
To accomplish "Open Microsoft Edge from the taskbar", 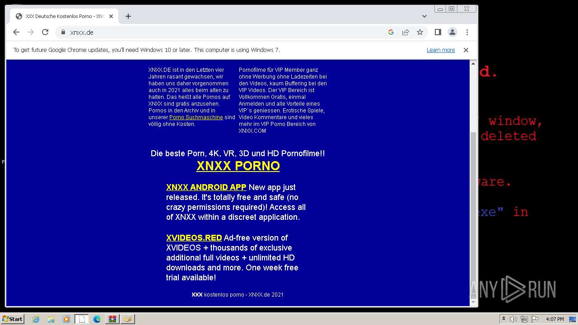I will click(x=97, y=319).
